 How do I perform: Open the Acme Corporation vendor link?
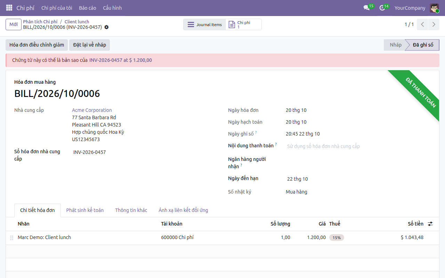point(92,110)
